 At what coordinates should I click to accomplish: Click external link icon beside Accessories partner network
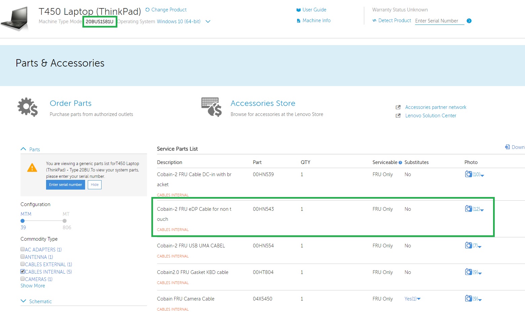pos(398,107)
